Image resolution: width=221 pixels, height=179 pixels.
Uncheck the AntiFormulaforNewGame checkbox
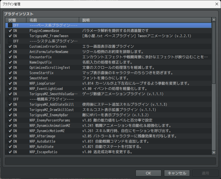pyautogui.click(x=10, y=52)
